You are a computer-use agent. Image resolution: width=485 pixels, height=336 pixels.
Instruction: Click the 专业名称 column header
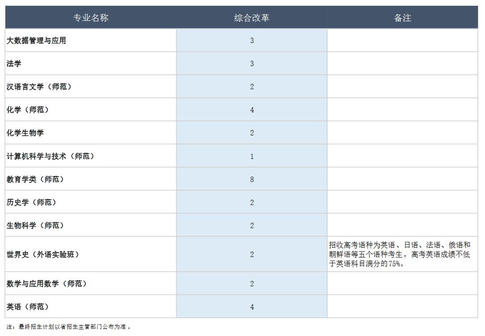91,18
